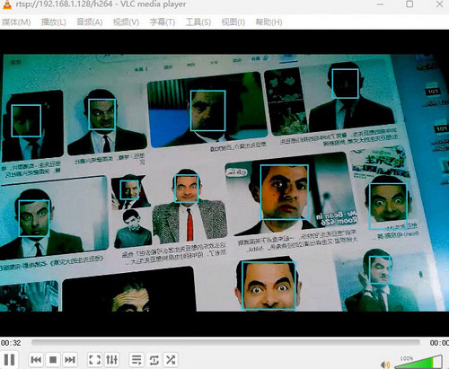449x369 pixels.
Task: Minimize the VLC window
Action: [x=381, y=4]
